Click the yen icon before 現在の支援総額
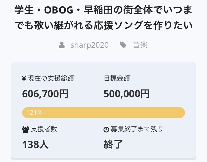Screen dimensions: 207x162 pyautogui.click(x=24, y=79)
